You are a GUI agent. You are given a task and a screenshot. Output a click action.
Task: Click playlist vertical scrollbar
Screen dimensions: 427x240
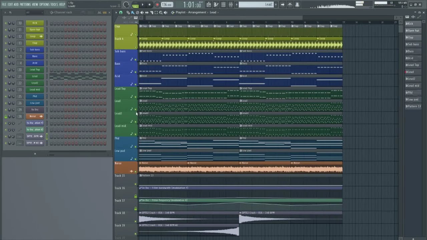(401, 28)
